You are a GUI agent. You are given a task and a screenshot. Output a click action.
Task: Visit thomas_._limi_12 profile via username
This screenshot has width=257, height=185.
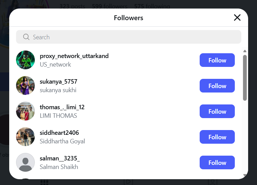pyautogui.click(x=62, y=107)
